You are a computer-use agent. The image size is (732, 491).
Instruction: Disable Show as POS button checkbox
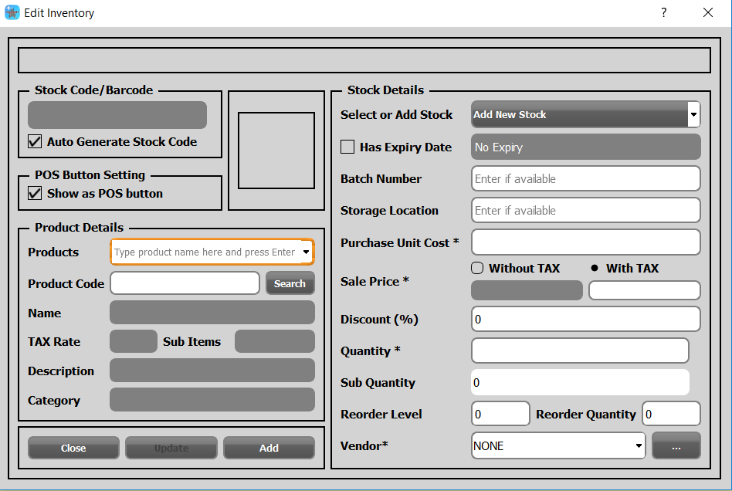tap(35, 193)
